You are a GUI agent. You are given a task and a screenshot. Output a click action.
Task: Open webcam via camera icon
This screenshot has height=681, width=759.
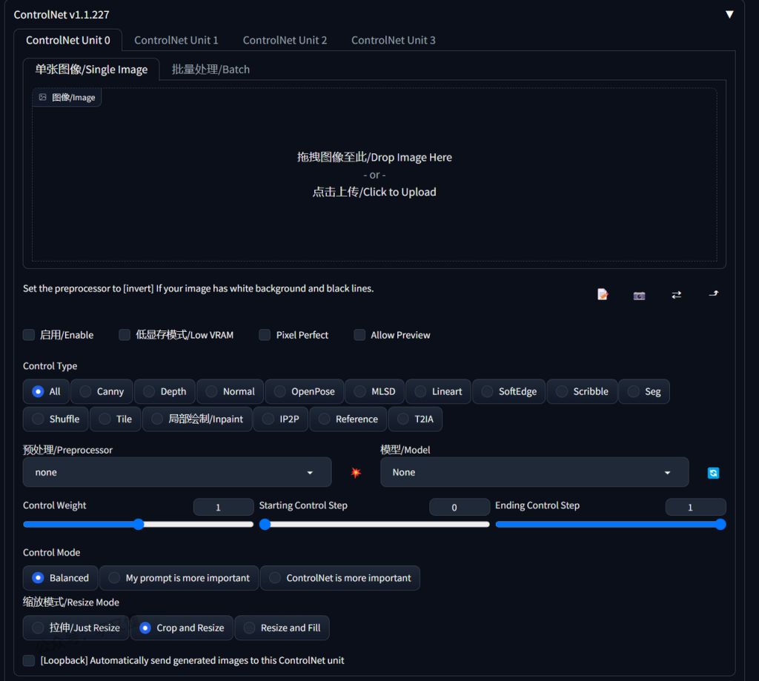(639, 295)
